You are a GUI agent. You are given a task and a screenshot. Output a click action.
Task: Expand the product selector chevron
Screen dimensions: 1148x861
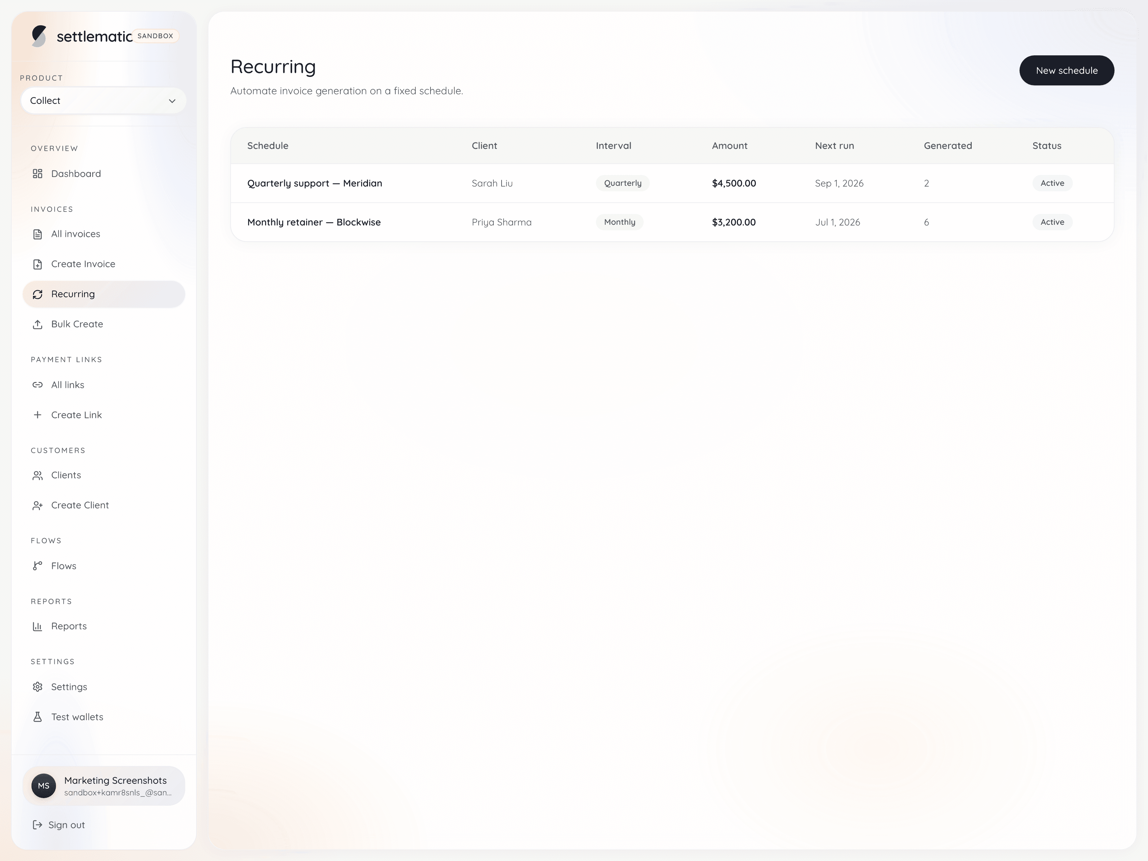172,101
